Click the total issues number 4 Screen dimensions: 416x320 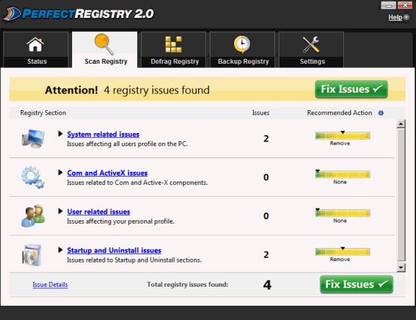coord(267,285)
